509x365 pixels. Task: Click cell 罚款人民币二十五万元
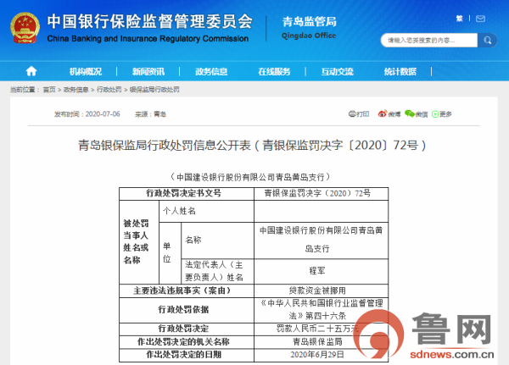coord(321,329)
